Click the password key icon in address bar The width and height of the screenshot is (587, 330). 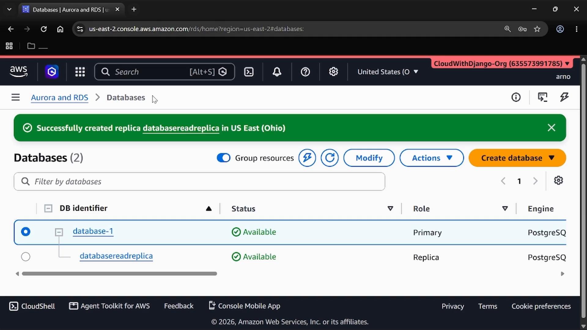point(522,29)
